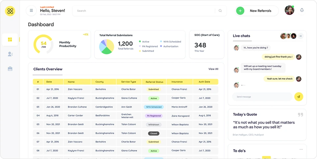Expand the +8 chat participants badge
The height and width of the screenshot is (159, 317).
coord(300,36)
